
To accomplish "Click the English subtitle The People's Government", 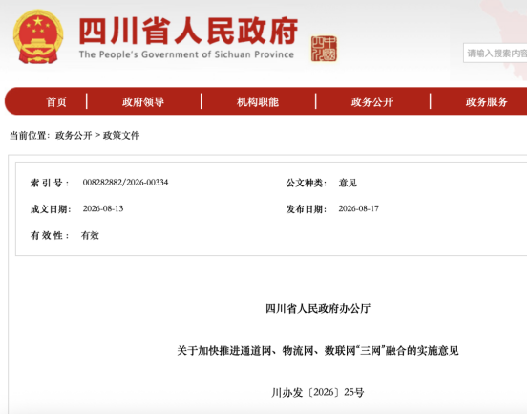I will [x=186, y=54].
